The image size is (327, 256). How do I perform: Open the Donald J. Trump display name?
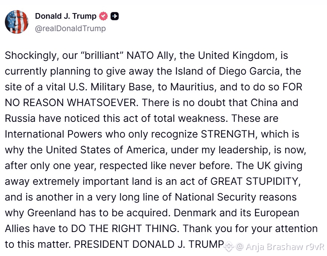[66, 16]
